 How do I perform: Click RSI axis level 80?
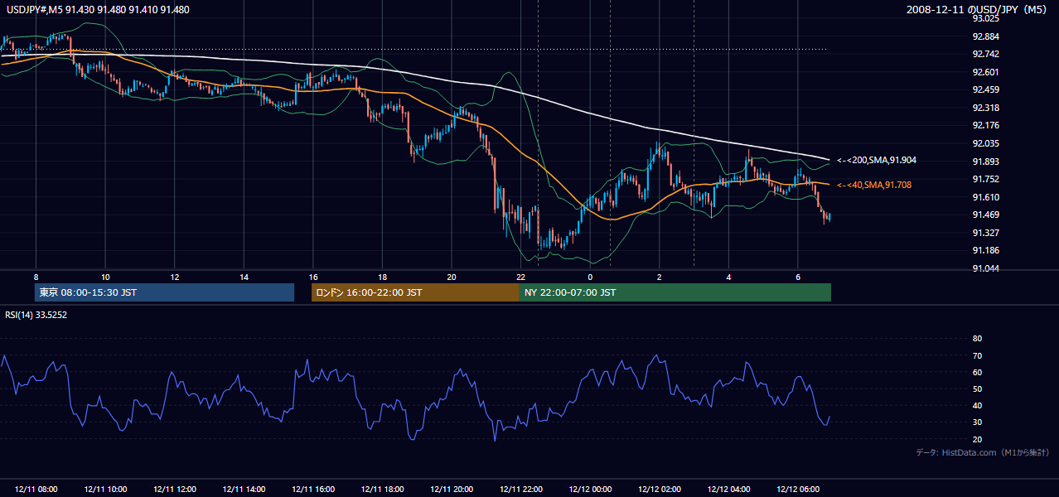tap(977, 339)
